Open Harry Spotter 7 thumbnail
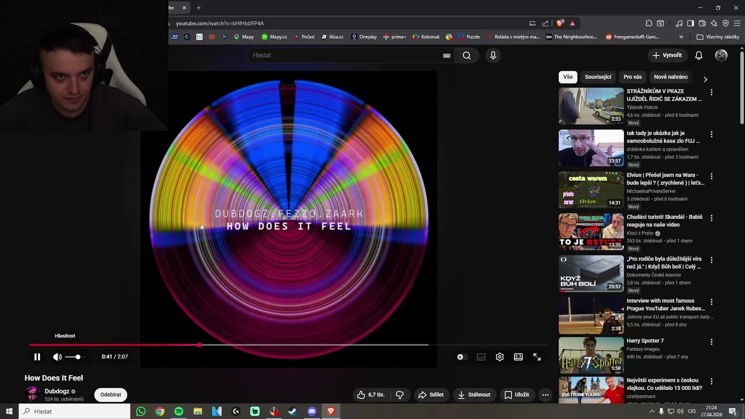 coord(591,355)
